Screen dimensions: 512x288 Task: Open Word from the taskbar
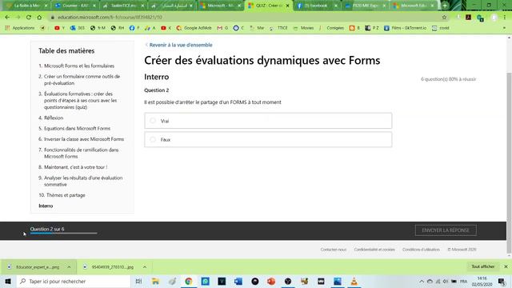238,281
